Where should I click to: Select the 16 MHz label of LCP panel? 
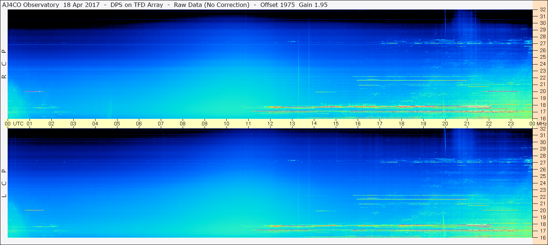[x=543, y=238]
